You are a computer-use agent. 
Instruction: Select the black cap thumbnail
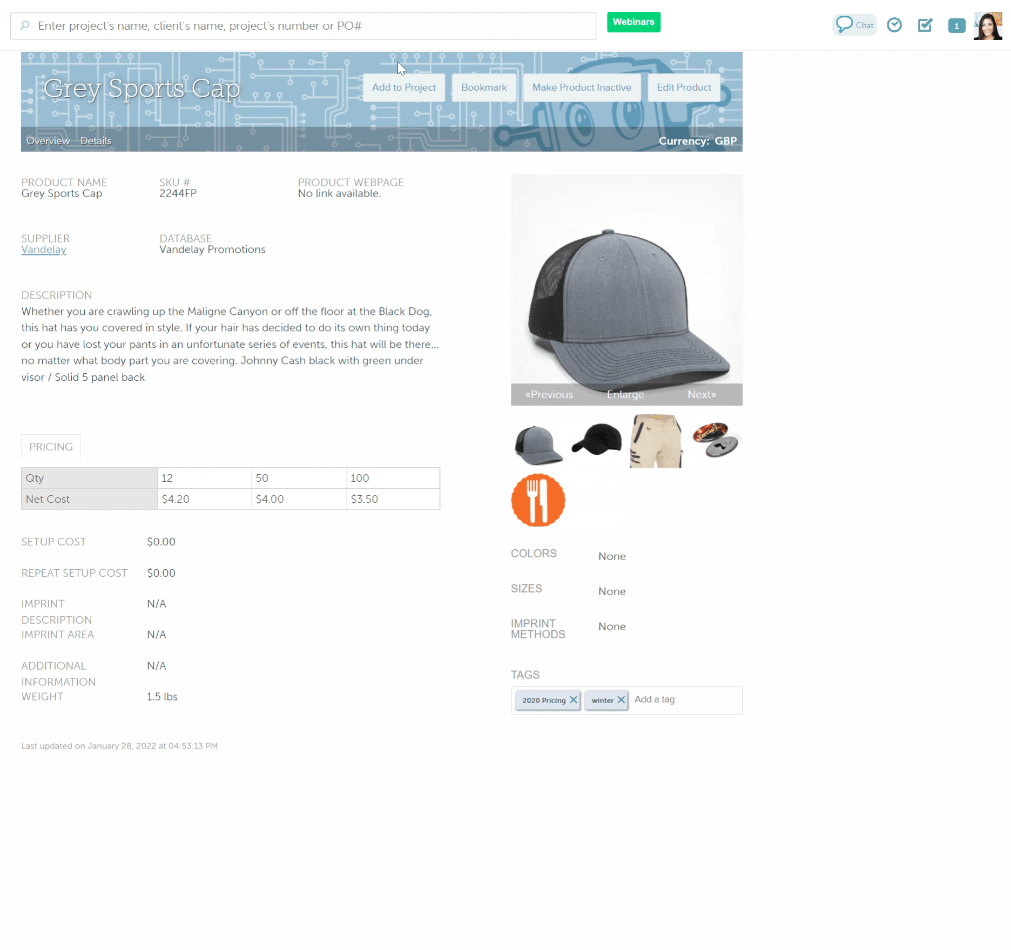point(597,441)
